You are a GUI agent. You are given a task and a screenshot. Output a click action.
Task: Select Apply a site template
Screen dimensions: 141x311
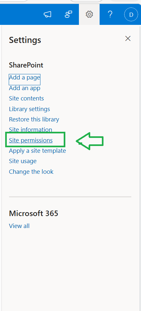37,151
